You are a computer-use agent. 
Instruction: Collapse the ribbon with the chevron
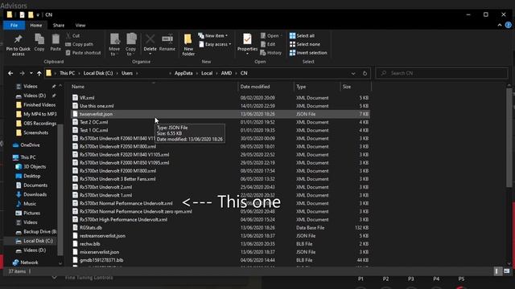tap(500, 25)
